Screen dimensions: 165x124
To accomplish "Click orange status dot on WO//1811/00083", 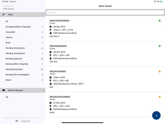I will point(160,71).
